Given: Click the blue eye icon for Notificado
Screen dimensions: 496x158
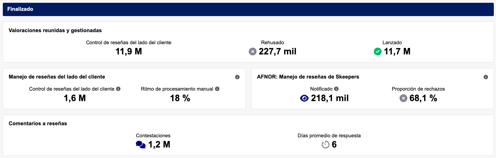Looking at the screenshot, I should point(304,98).
